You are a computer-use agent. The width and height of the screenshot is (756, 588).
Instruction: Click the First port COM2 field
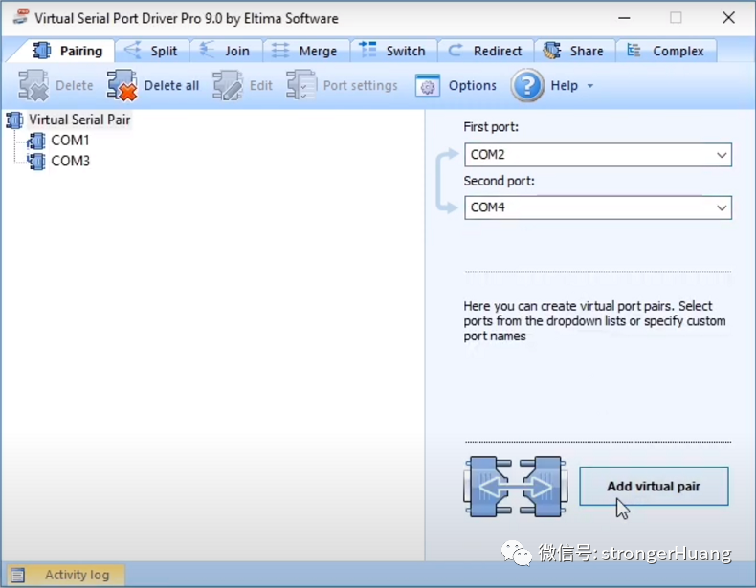[x=598, y=155]
